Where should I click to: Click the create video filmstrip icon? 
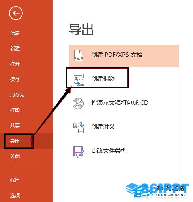(x=79, y=80)
